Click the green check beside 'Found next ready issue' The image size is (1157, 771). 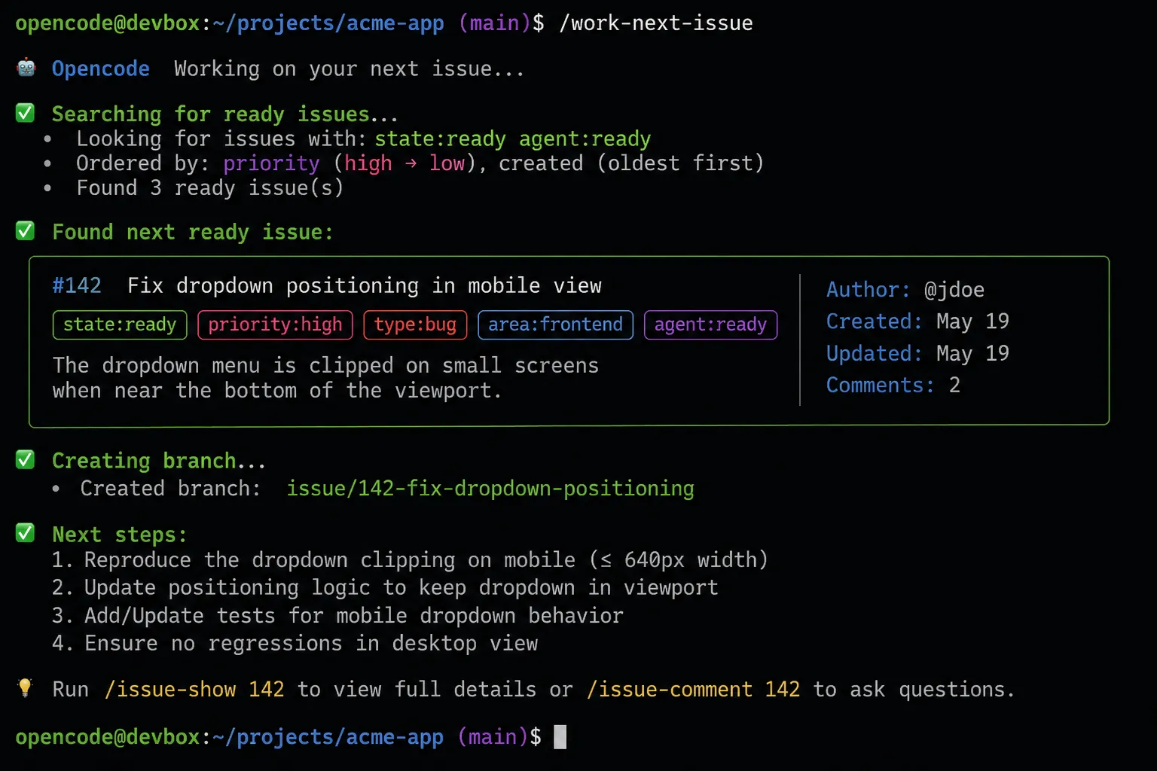click(26, 230)
